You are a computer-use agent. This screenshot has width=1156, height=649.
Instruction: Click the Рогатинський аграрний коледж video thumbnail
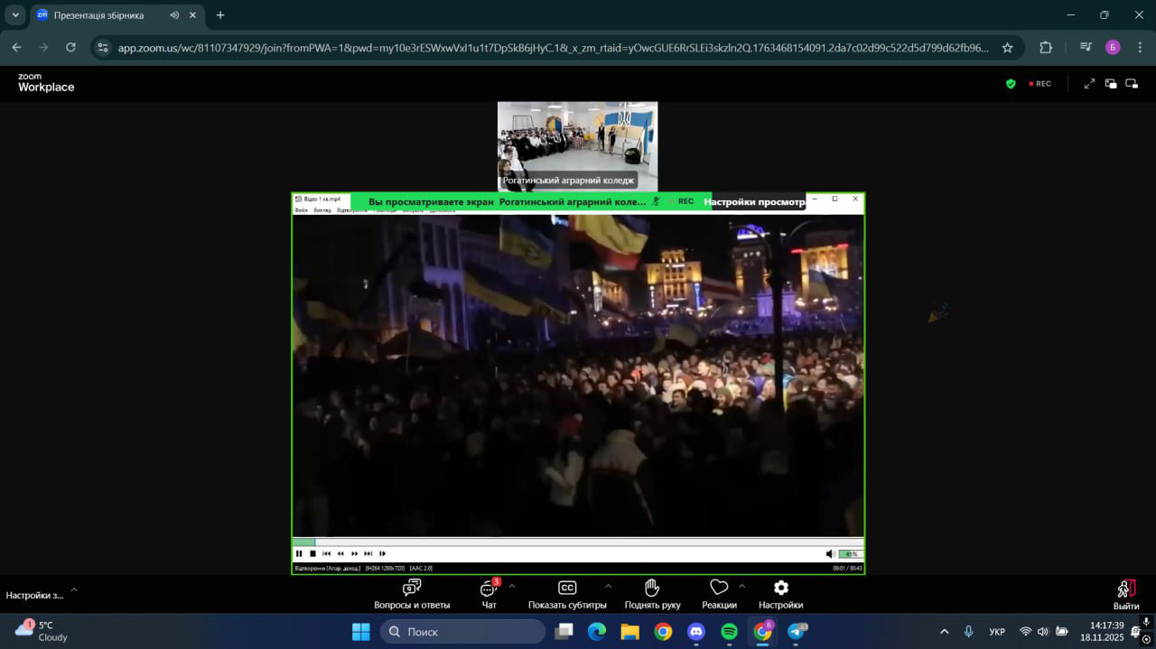[577, 144]
